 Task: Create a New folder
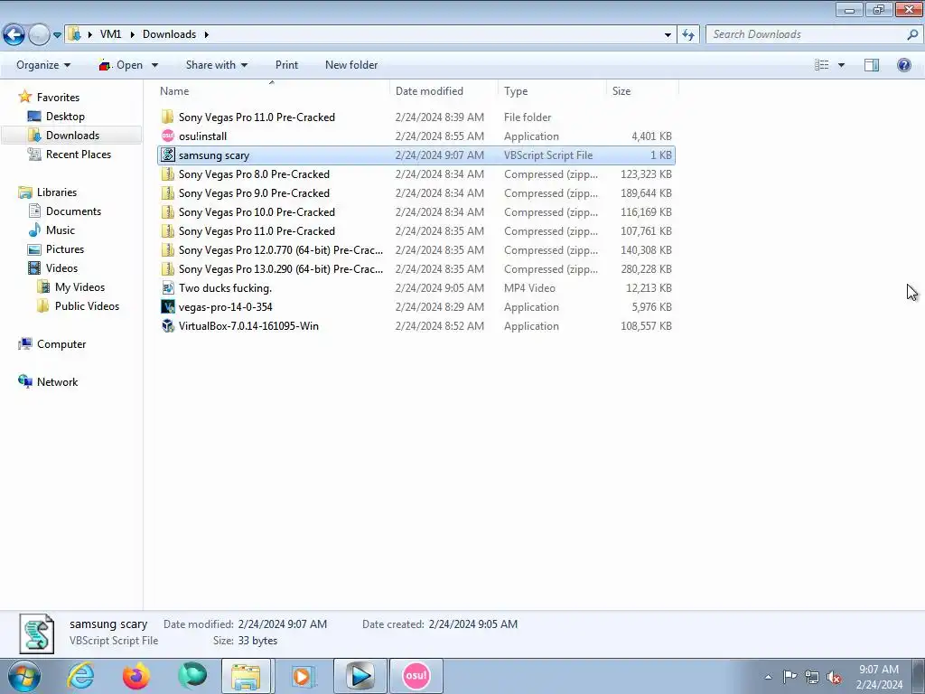click(351, 65)
